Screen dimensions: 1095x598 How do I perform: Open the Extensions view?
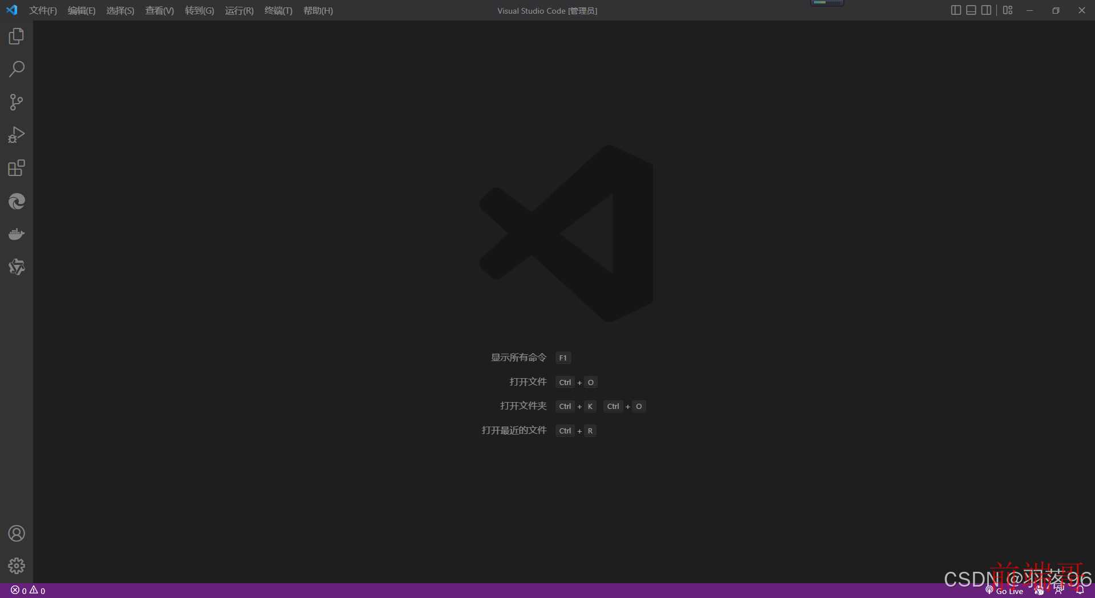pos(17,168)
